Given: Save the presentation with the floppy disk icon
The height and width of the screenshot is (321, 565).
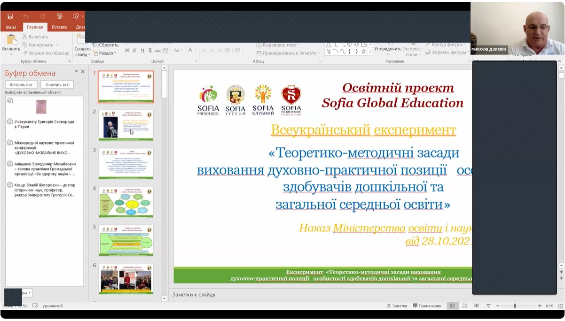Looking at the screenshot, I should click(x=10, y=16).
